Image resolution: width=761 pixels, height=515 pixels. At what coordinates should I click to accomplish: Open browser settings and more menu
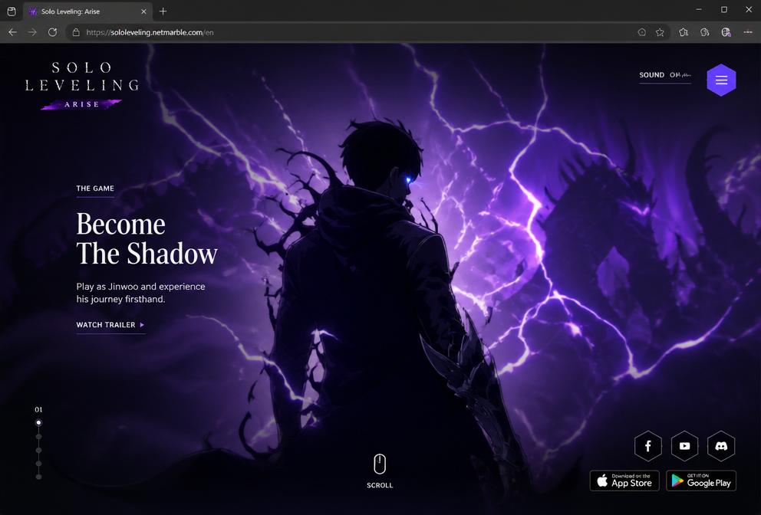748,32
